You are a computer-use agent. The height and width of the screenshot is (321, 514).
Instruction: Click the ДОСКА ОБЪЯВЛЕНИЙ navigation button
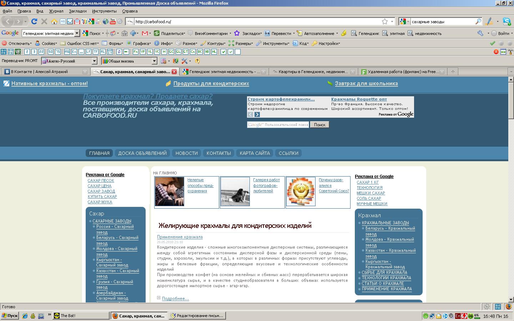[x=142, y=153]
